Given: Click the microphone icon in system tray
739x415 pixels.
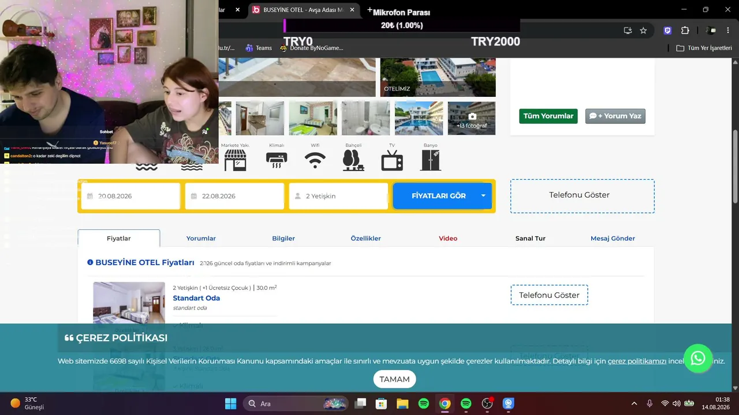Looking at the screenshot, I should pos(650,403).
